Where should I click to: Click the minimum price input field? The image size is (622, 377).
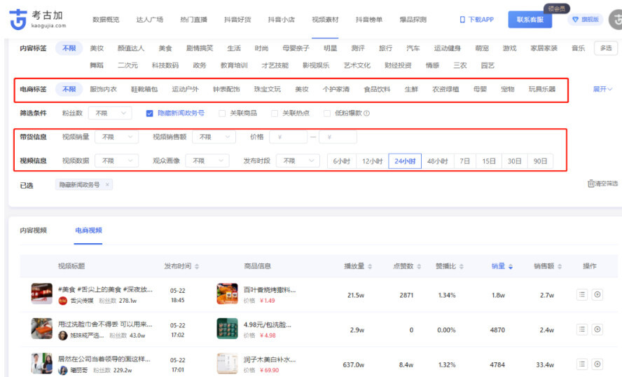[x=288, y=137]
